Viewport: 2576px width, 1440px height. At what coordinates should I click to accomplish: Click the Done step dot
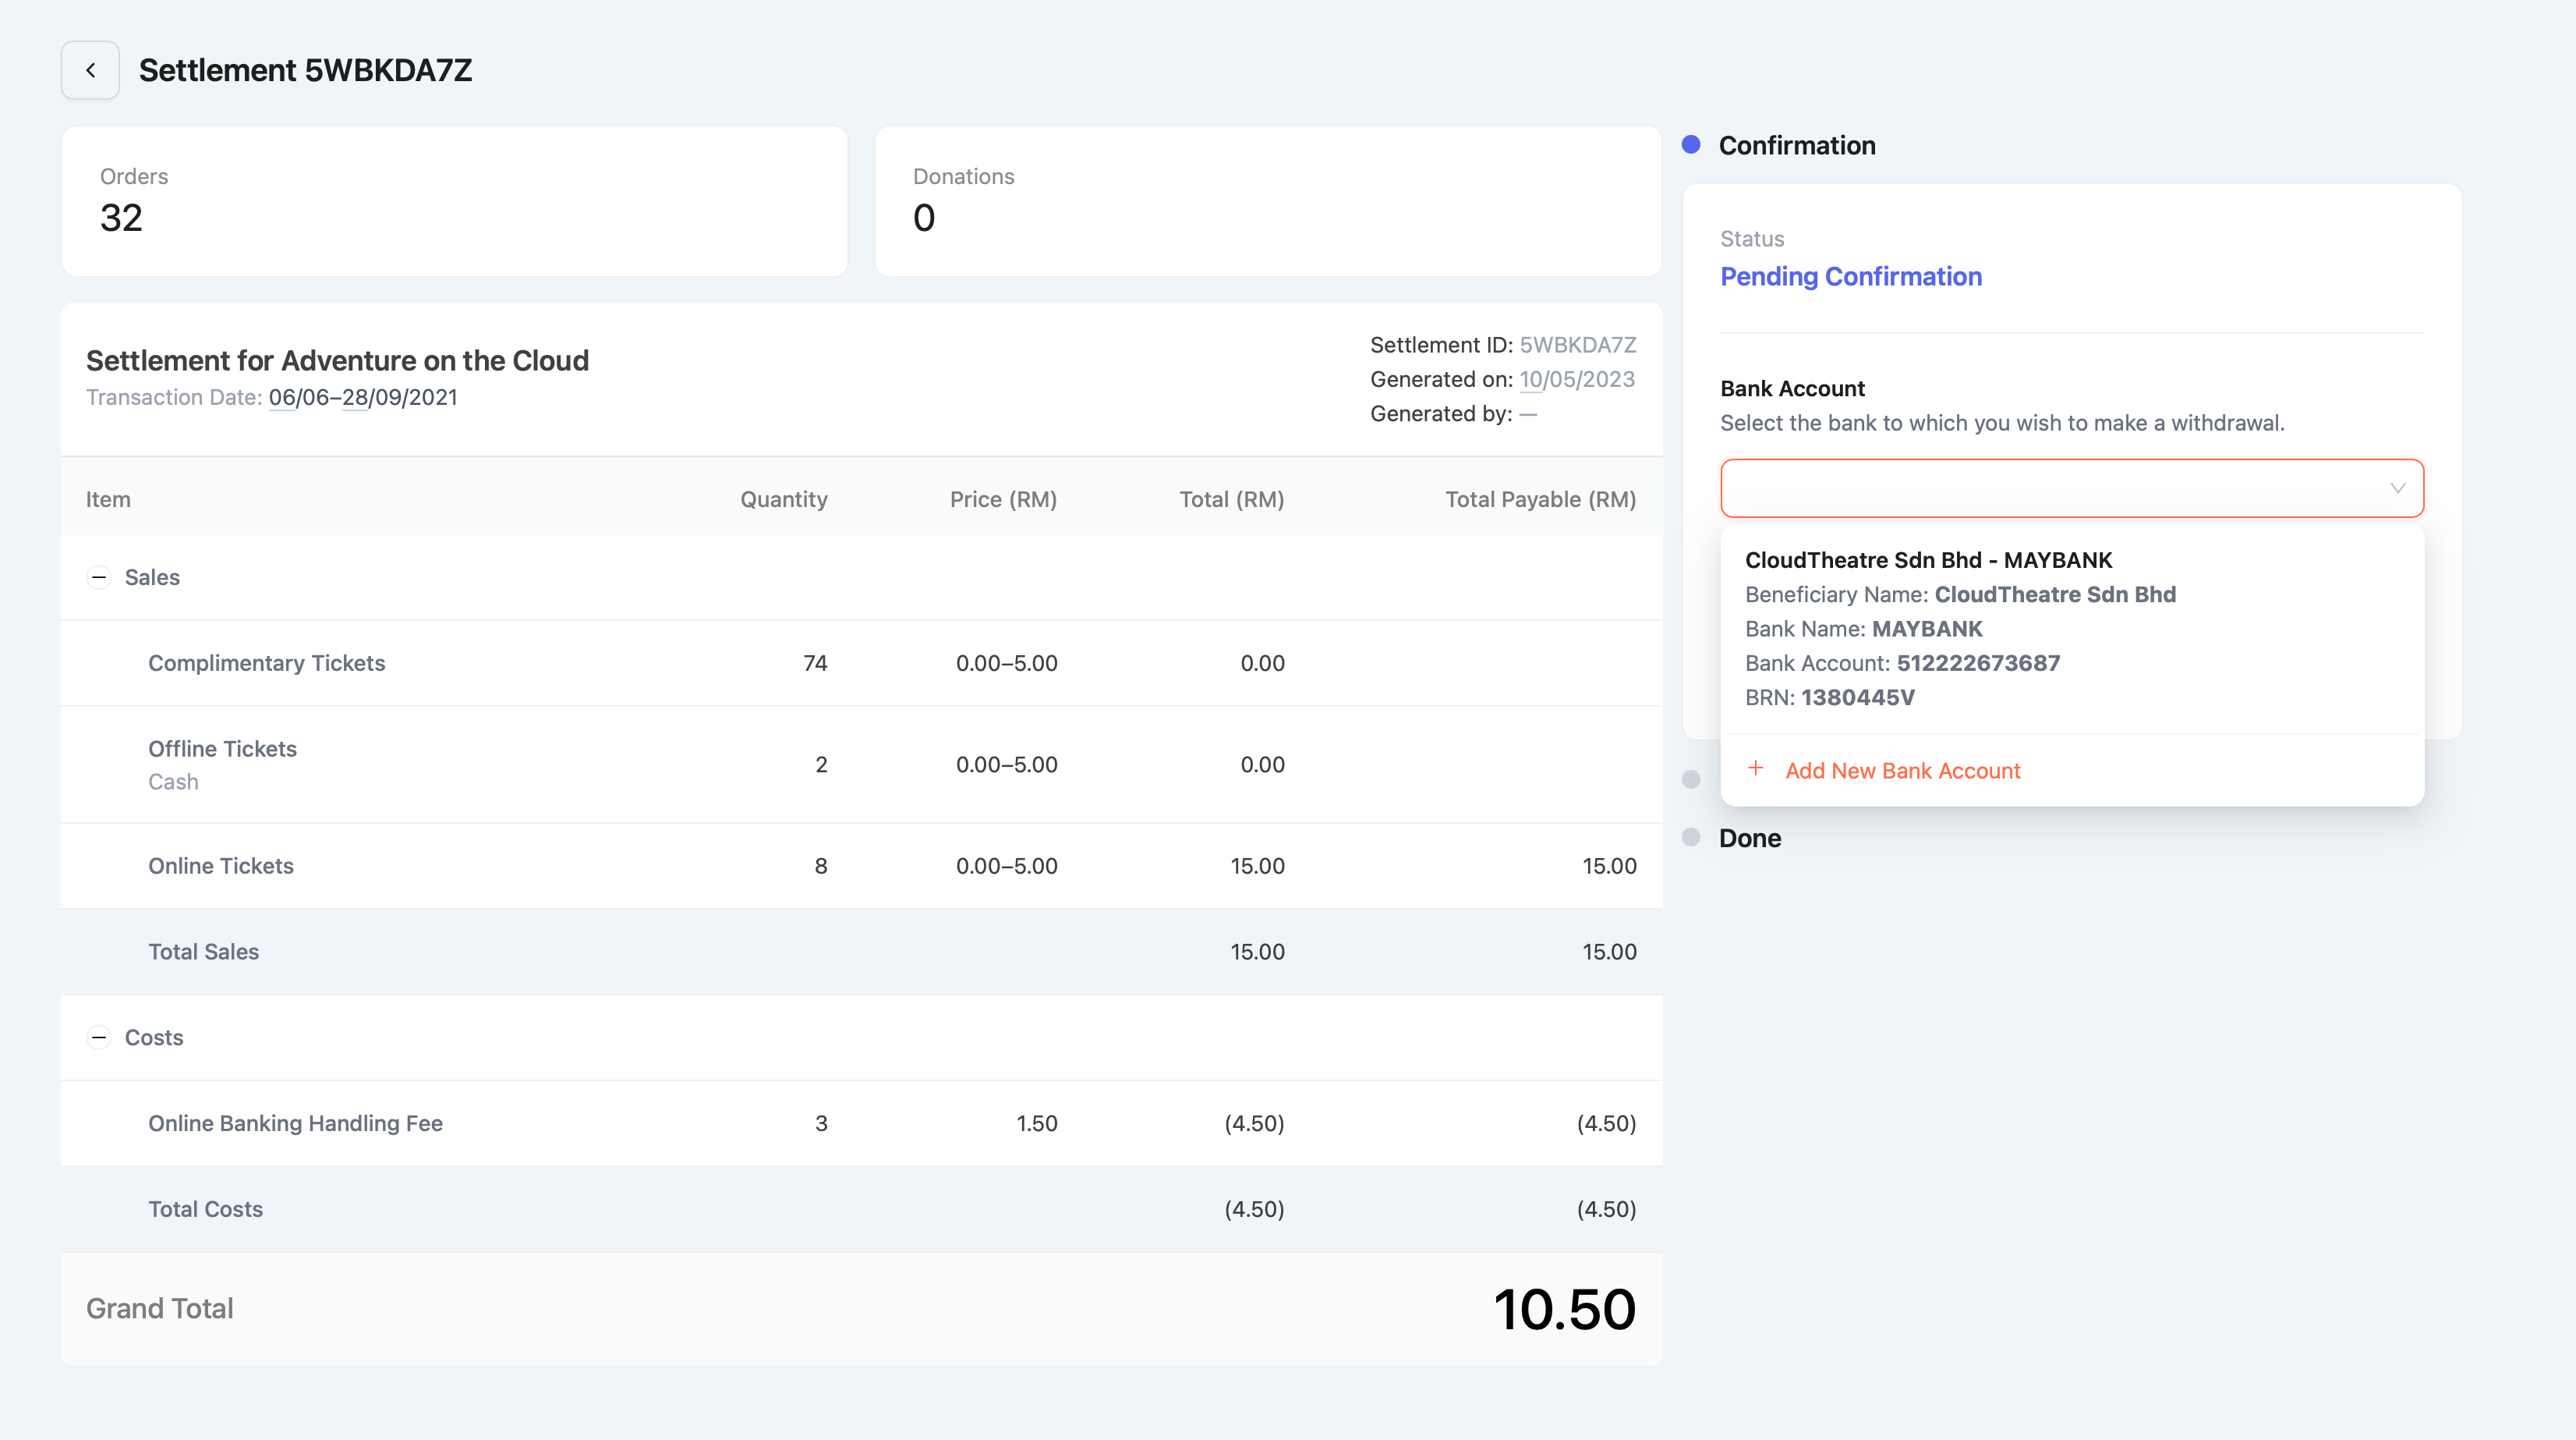click(1691, 838)
